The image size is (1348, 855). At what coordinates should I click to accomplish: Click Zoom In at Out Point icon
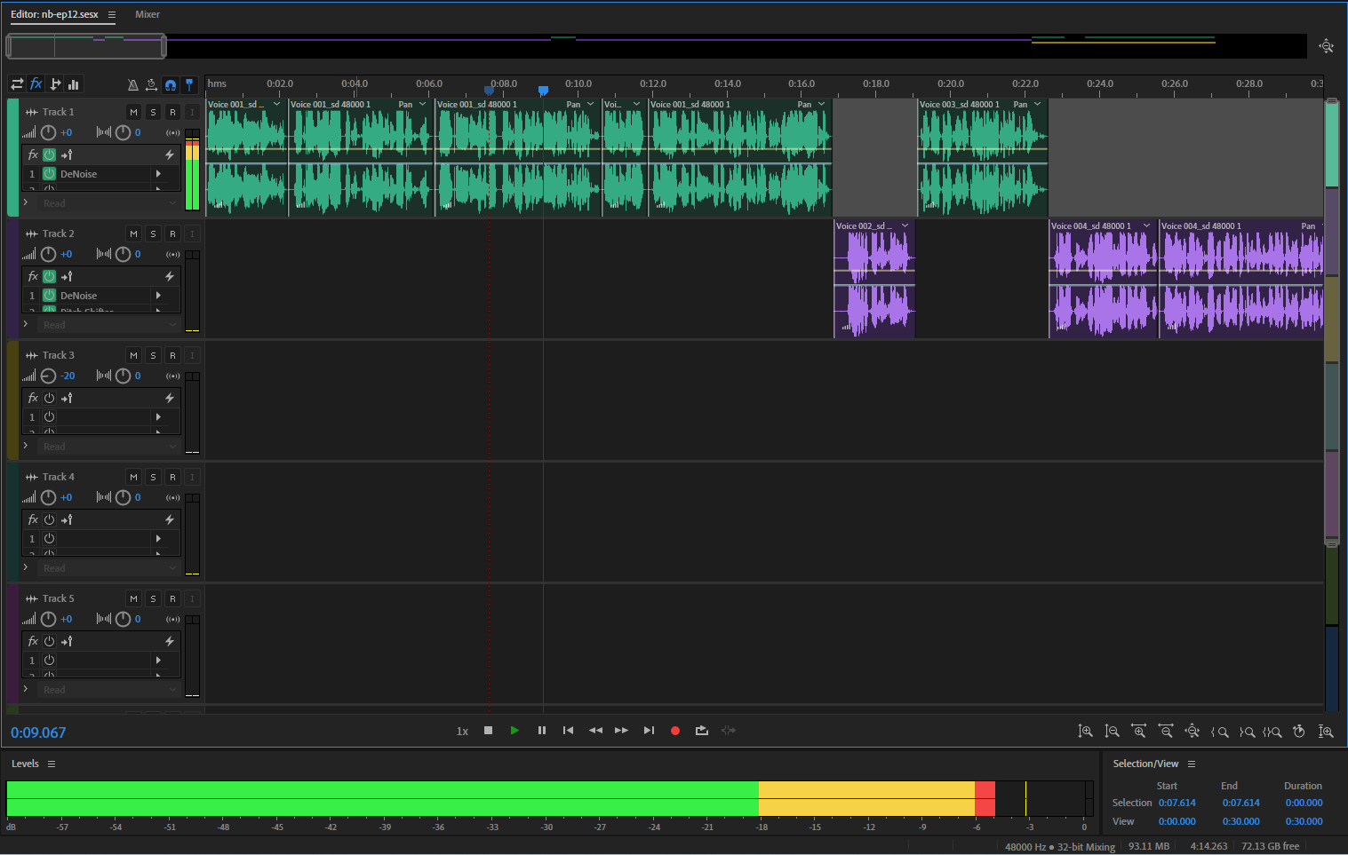point(1248,732)
